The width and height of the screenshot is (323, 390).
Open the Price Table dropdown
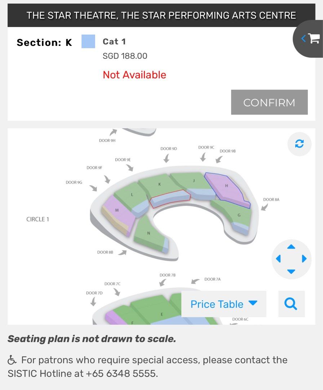(x=224, y=304)
